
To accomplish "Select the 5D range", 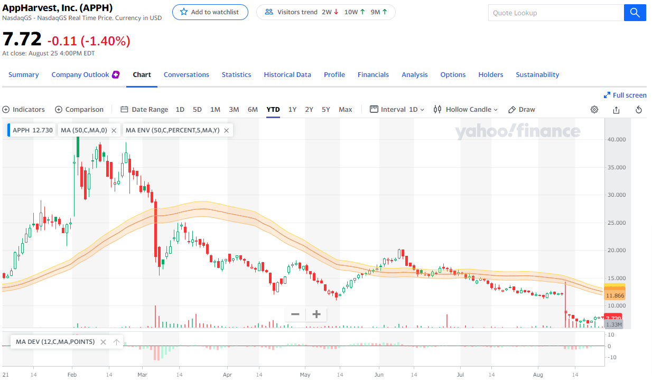I will pos(197,110).
